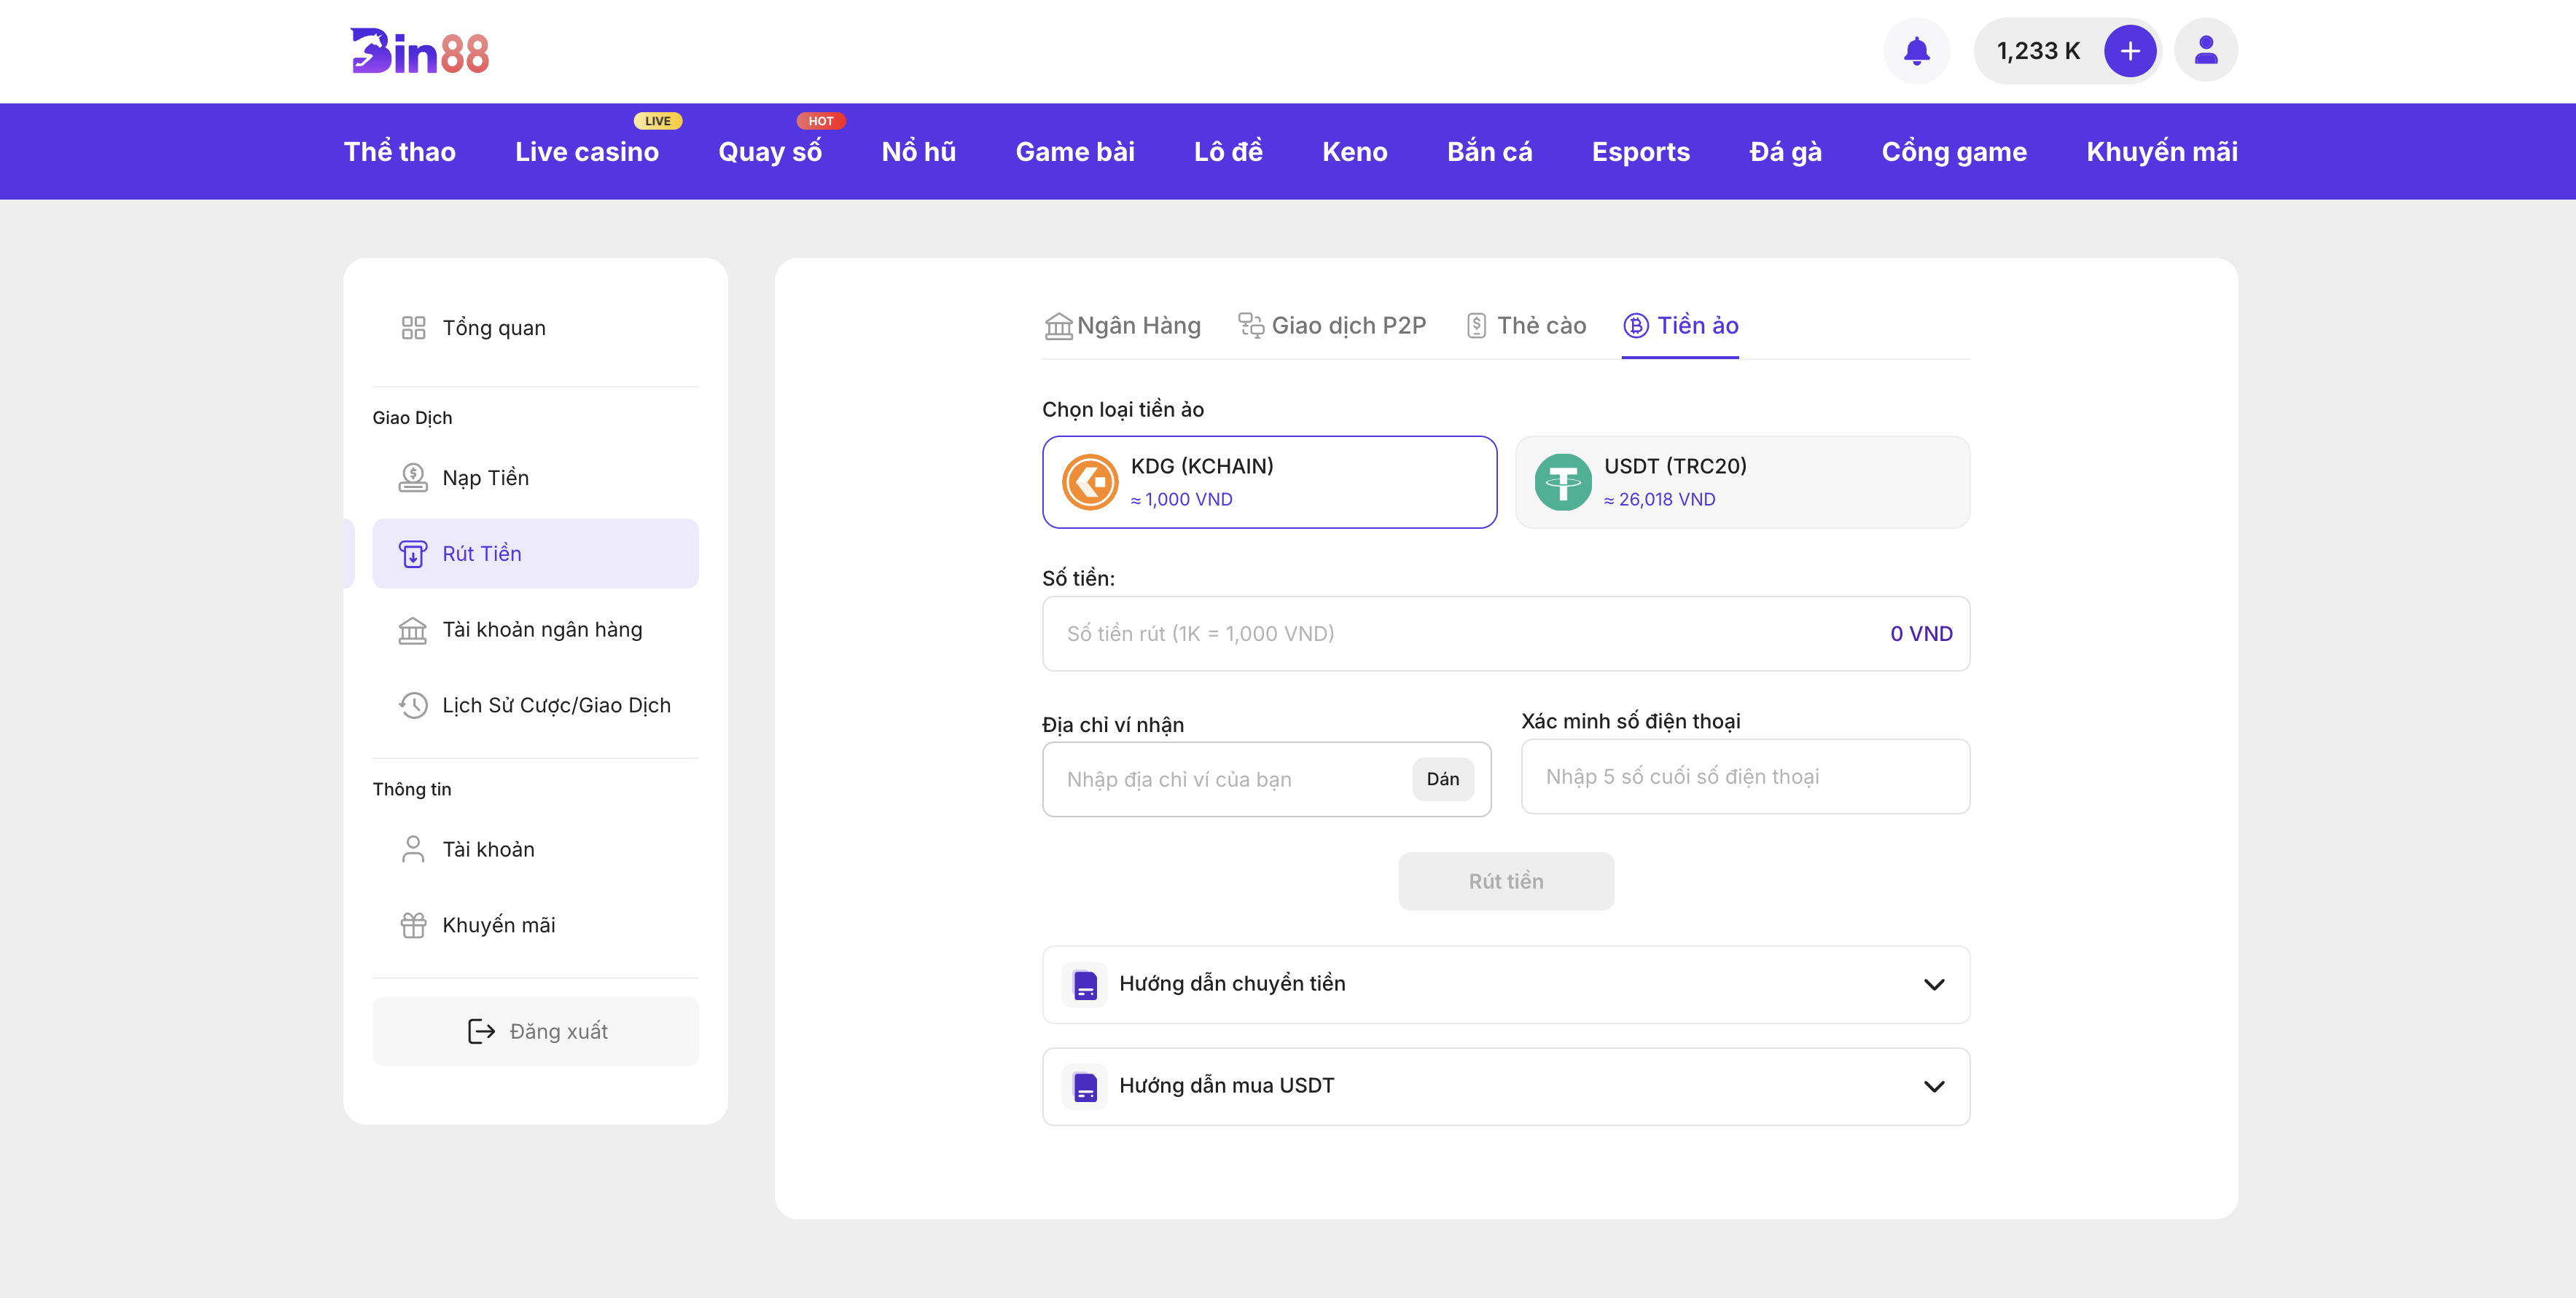The width and height of the screenshot is (2576, 1298).
Task: Click the Rút tiền submit button
Action: [1506, 881]
